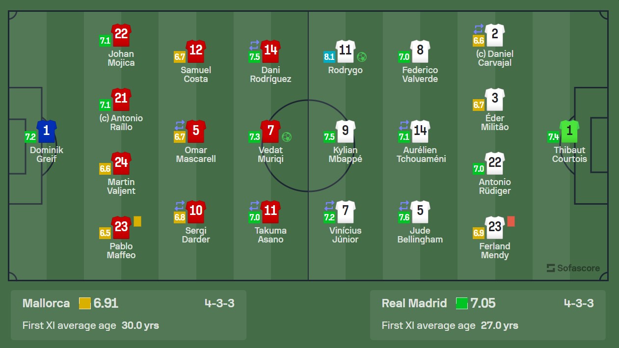The height and width of the screenshot is (348, 619).
Task: Open the Real Madrid team name
Action: [414, 303]
